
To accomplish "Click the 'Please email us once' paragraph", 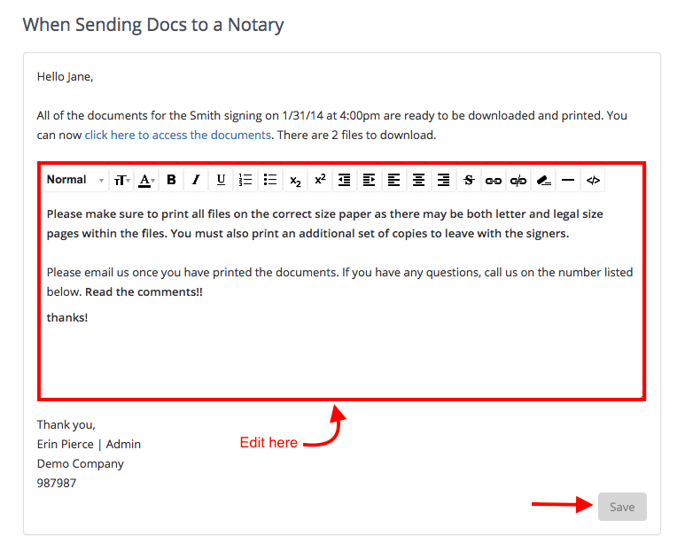I will click(x=339, y=282).
